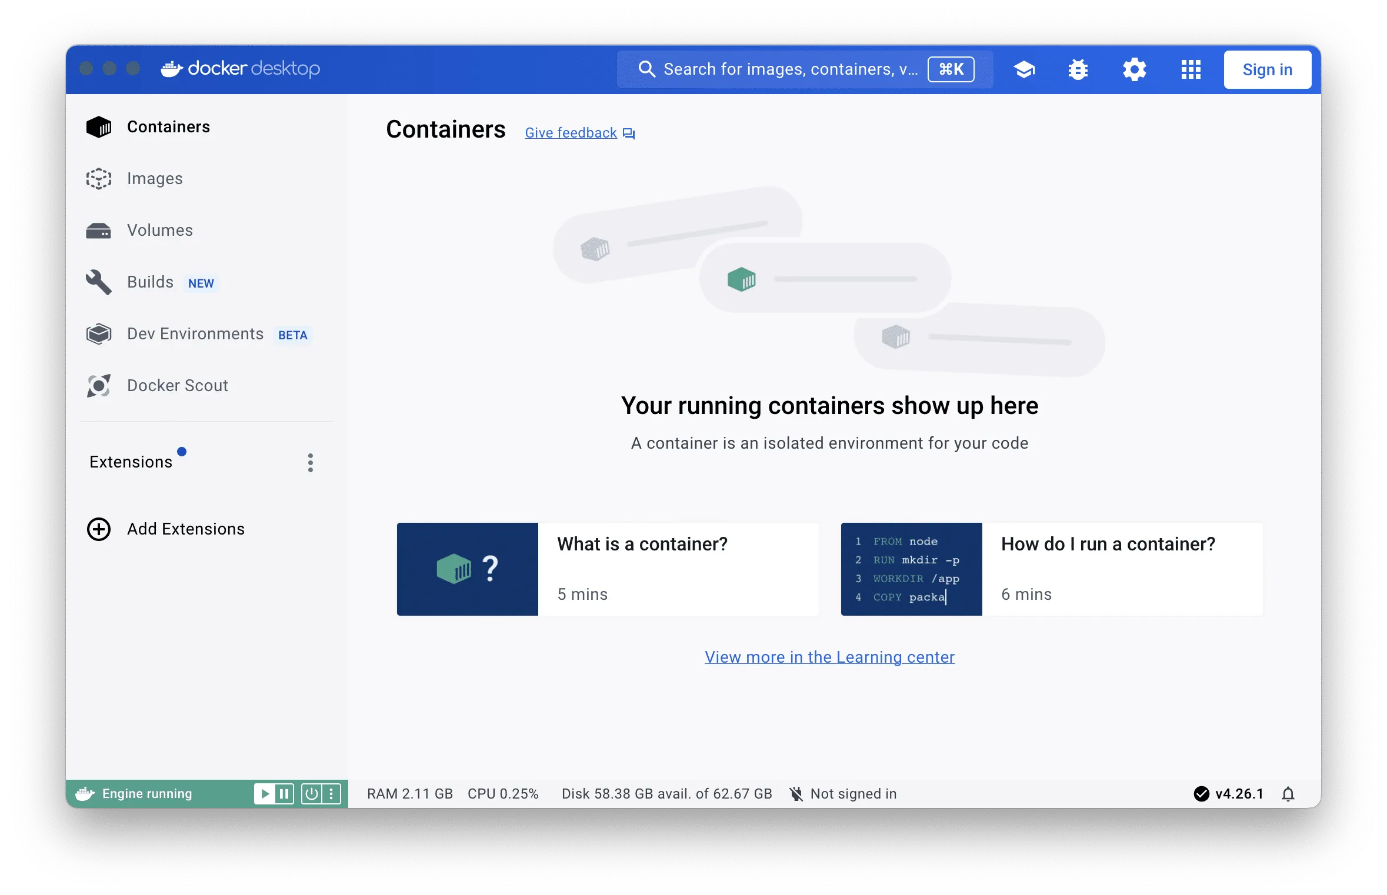
Task: Start the engine with the play button
Action: click(265, 794)
